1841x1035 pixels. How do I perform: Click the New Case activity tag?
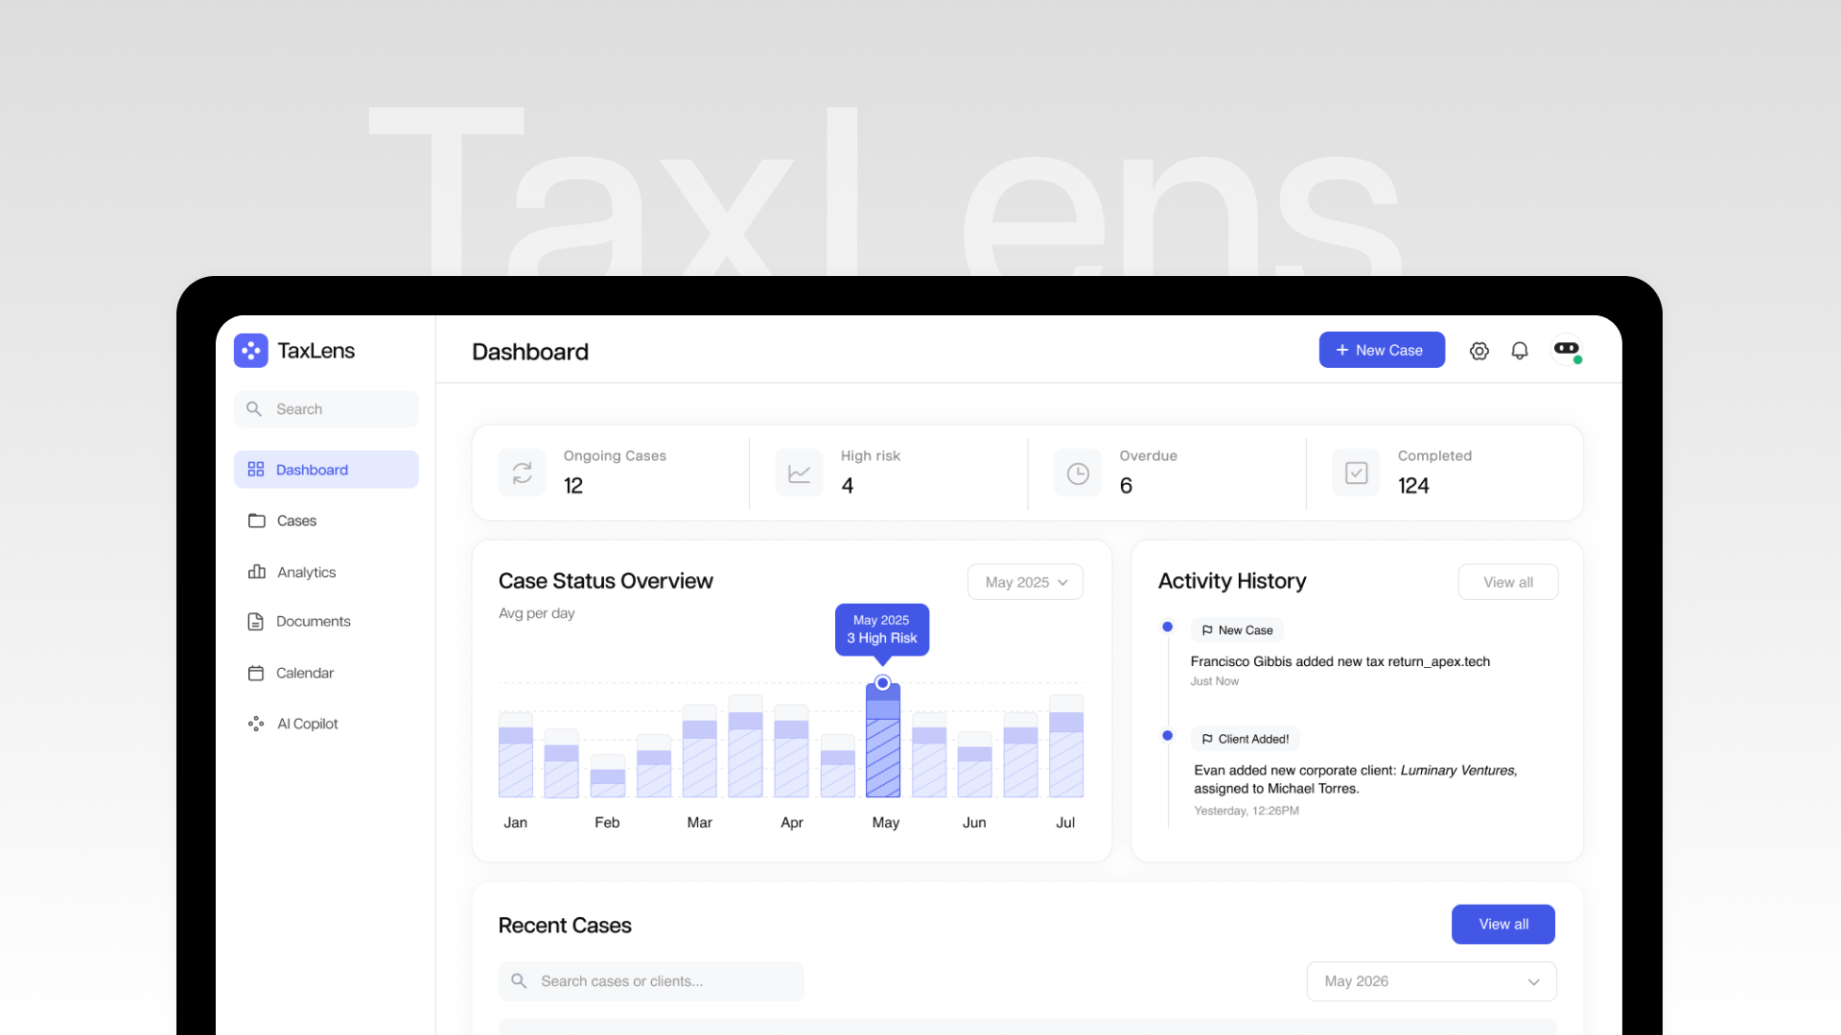pos(1237,631)
